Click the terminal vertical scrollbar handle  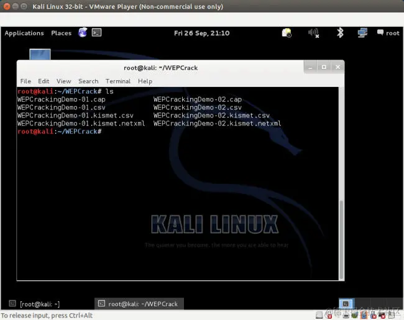(341, 240)
